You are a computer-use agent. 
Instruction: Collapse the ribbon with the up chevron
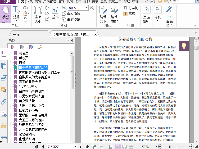click(195, 26)
